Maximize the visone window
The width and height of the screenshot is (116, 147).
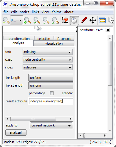pos(95,3)
